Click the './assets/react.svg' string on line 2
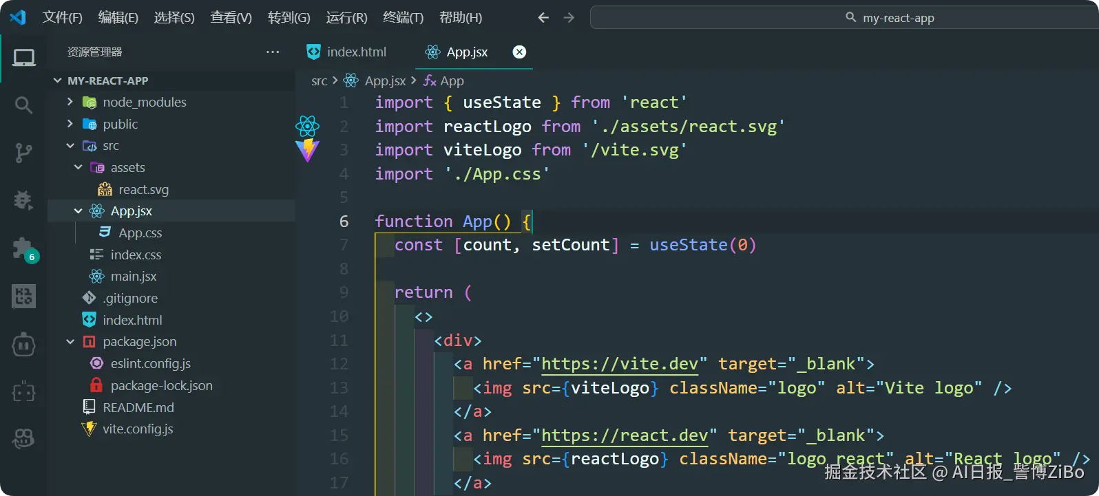Screen dimensions: 1099x496 click(688, 127)
